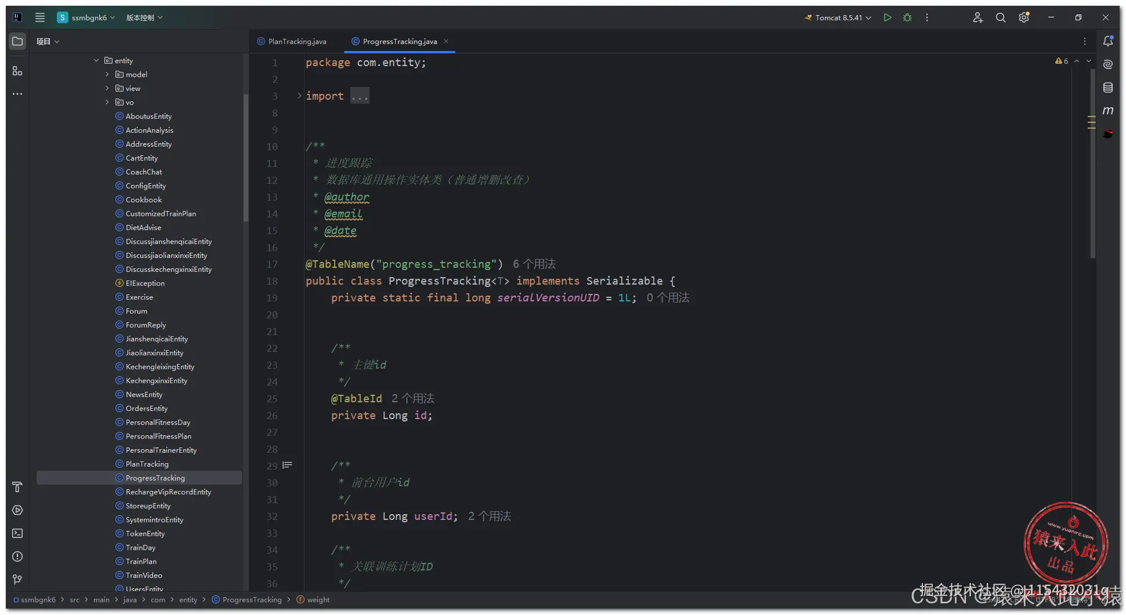The image size is (1126, 615).
Task: Select EIException in the project tree
Action: pos(145,283)
